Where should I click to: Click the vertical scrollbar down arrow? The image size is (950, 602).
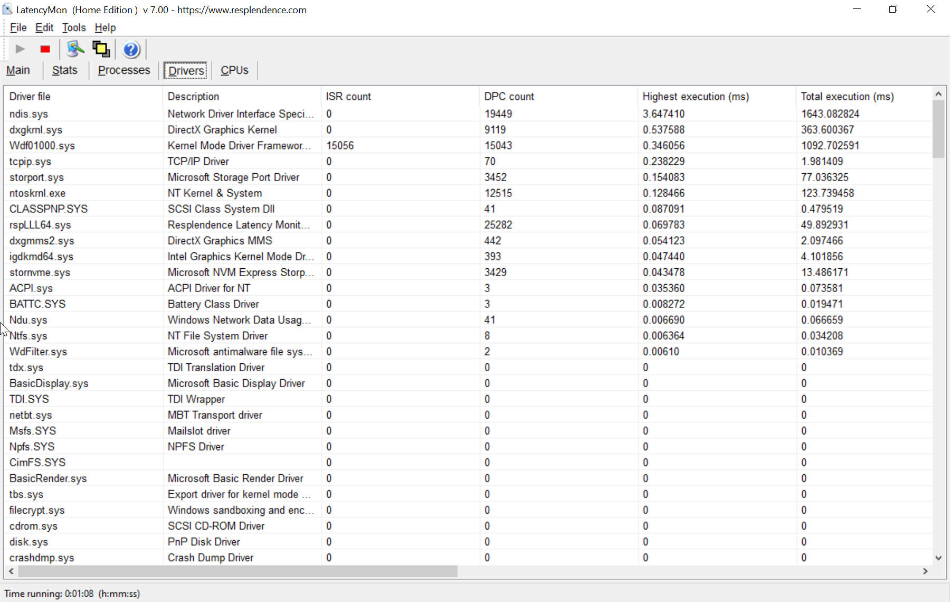(938, 558)
